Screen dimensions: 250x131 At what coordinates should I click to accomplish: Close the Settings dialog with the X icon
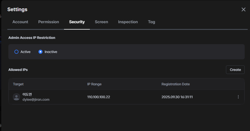click(x=243, y=10)
